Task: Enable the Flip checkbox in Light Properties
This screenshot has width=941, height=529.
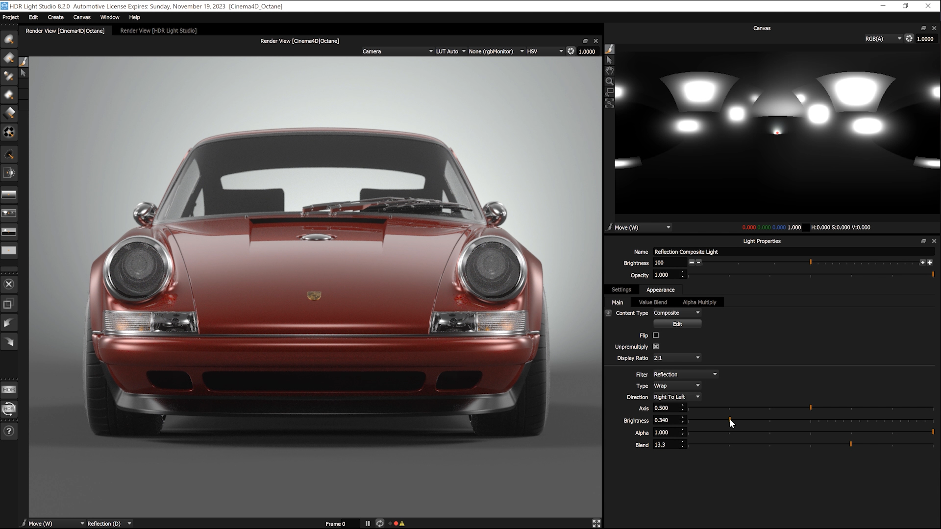Action: pos(656,335)
